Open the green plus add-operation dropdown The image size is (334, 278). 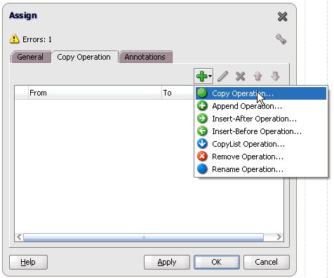[203, 77]
